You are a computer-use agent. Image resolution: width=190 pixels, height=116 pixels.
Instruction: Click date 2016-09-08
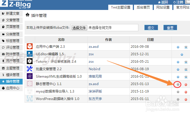140,47
